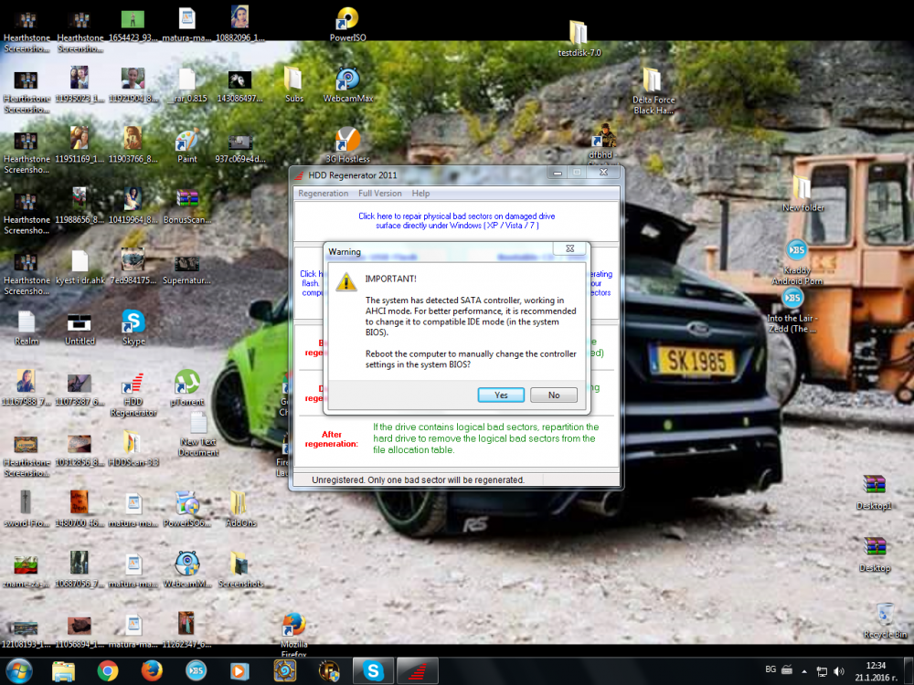The image size is (914, 685).
Task: Select HDDScan-3.3 folder icon
Action: point(133,448)
